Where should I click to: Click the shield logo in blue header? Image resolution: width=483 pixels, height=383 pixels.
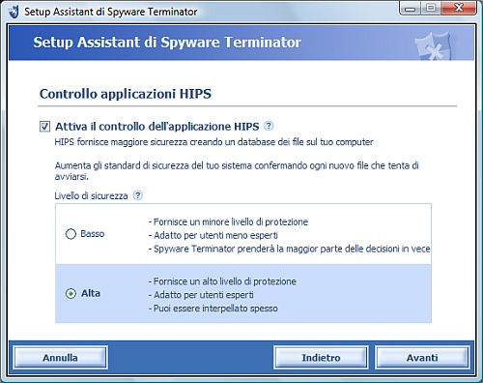(x=433, y=45)
